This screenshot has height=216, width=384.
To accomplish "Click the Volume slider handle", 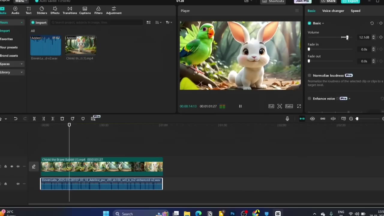I will point(347,37).
